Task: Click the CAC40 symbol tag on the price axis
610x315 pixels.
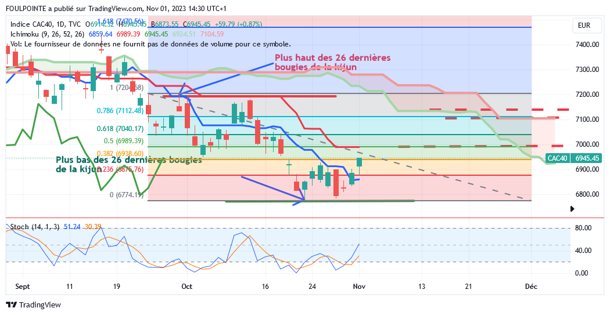Action: pyautogui.click(x=558, y=158)
